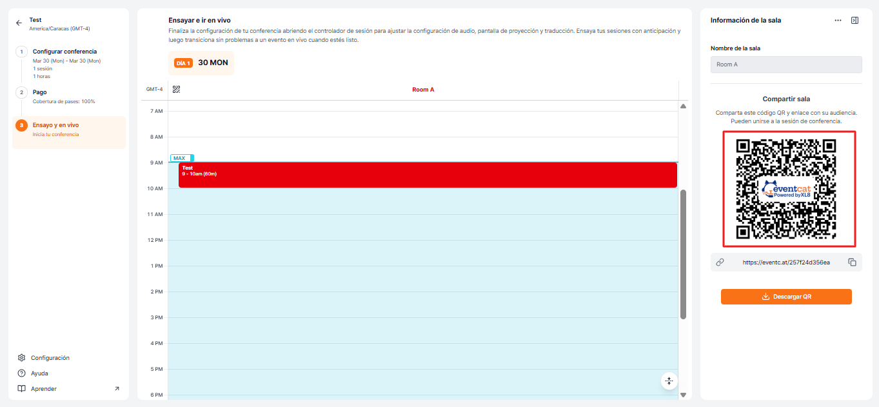Select the DÍA 1 30 MON day tab
The image size is (879, 407).
pyautogui.click(x=201, y=63)
